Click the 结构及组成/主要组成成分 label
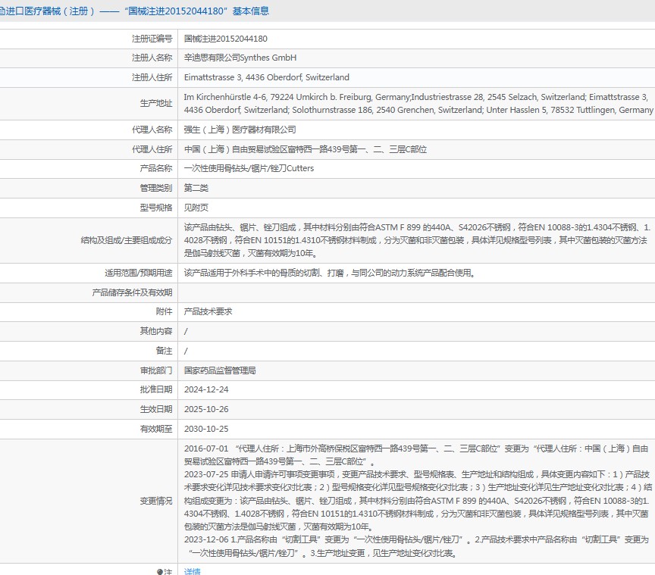655x575 pixels. [x=127, y=240]
